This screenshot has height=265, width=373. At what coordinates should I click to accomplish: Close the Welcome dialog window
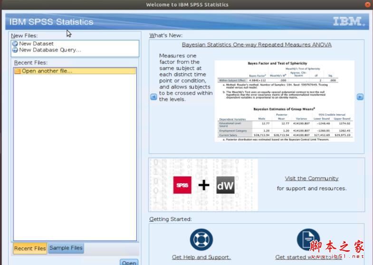coord(368,4)
